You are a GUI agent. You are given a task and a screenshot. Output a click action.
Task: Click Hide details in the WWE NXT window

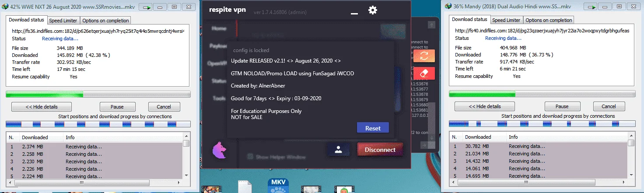41,107
